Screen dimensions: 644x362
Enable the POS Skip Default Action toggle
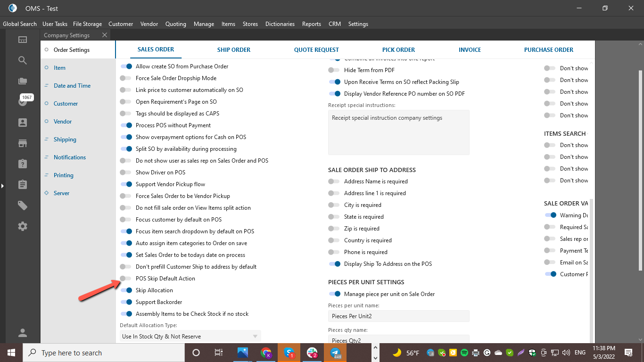[125, 279]
